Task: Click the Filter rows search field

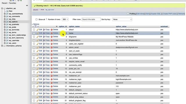Action: pos(91,19)
